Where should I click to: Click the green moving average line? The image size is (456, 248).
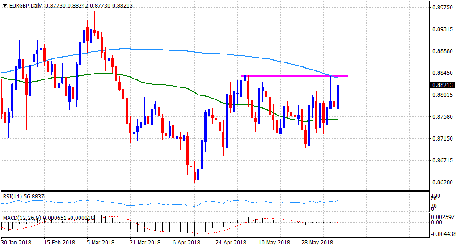[134, 79]
